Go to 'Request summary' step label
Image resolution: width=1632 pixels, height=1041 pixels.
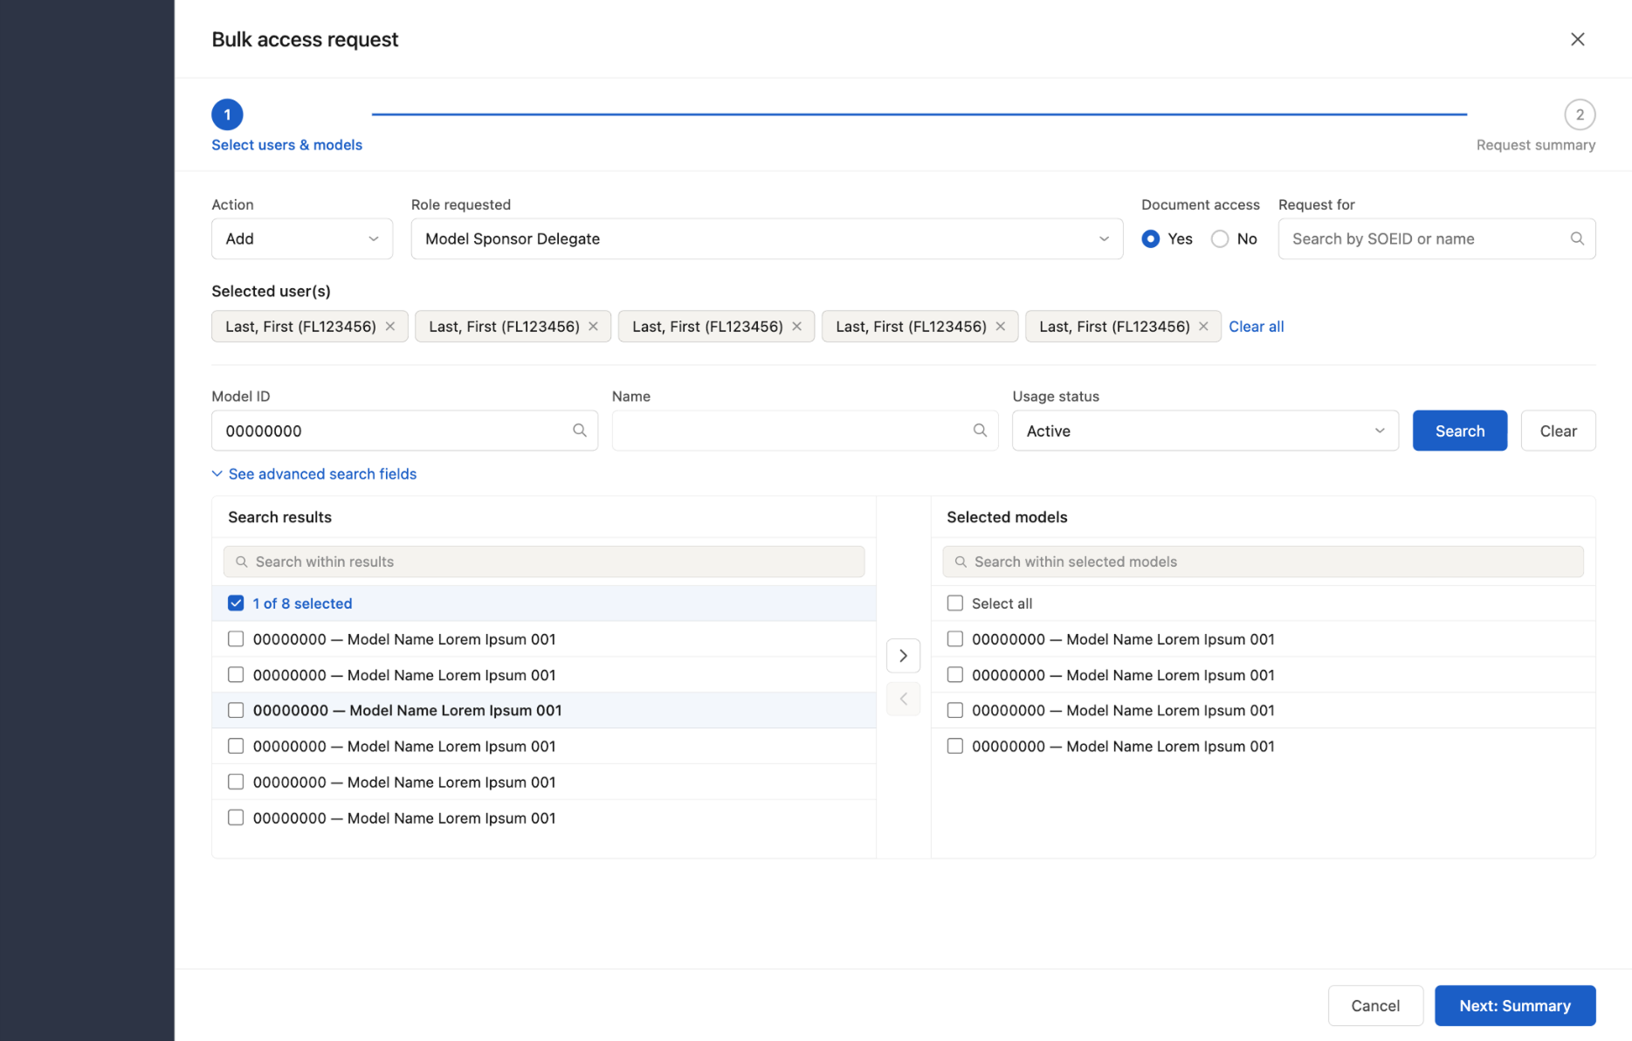1536,145
